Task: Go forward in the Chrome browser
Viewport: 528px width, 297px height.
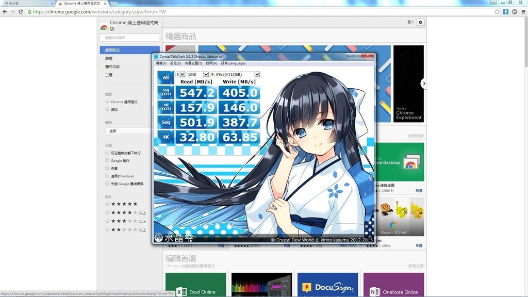Action: pyautogui.click(x=13, y=11)
